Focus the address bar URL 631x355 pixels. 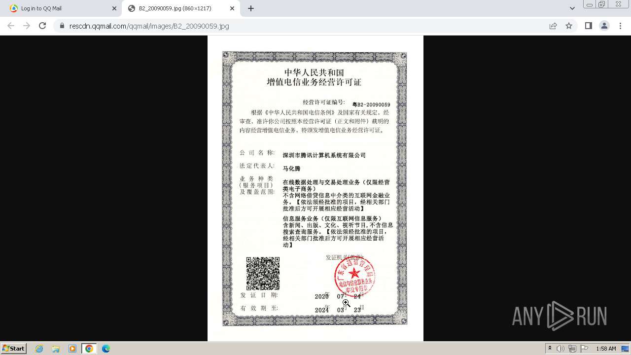[x=149, y=26]
